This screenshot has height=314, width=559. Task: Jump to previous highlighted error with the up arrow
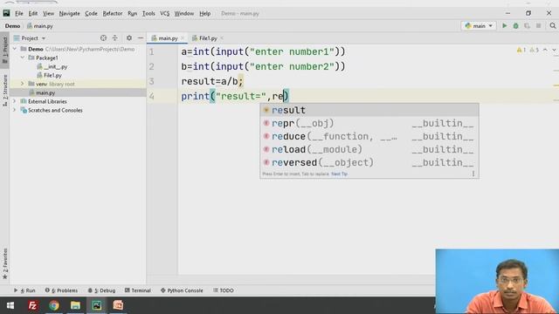coord(545,50)
